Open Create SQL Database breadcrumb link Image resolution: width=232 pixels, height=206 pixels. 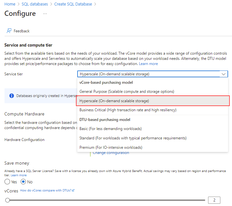pos(73,4)
